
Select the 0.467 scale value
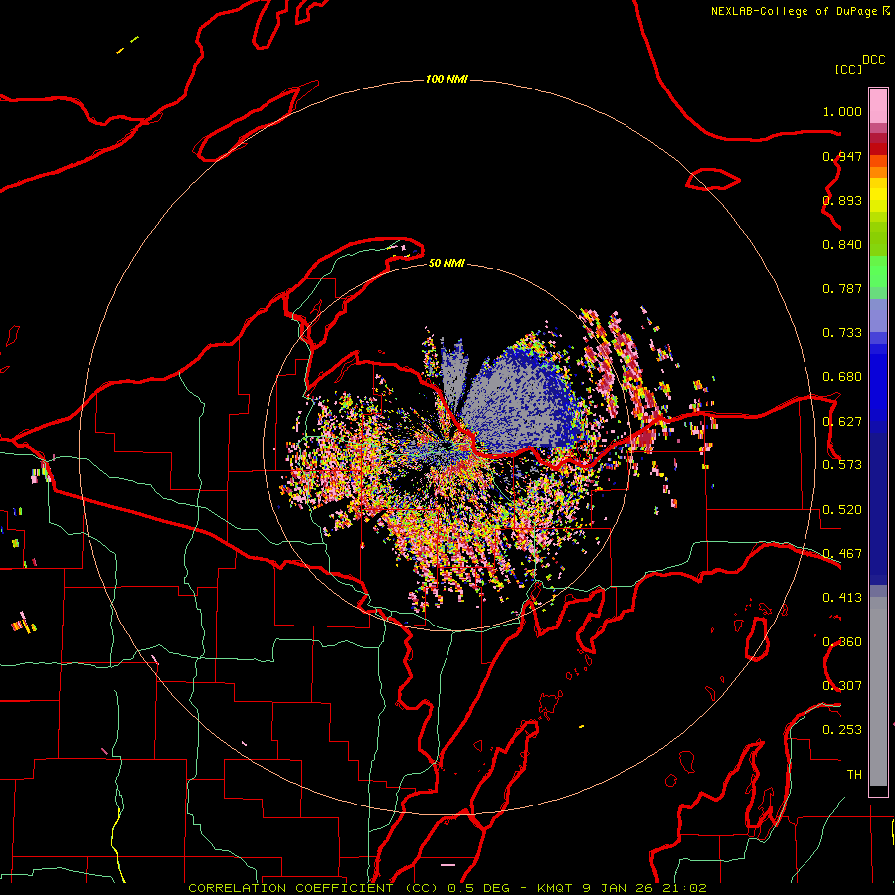click(842, 554)
